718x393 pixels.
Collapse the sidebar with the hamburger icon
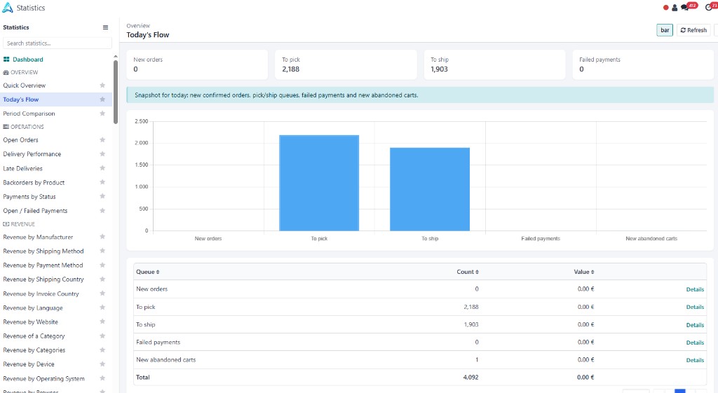point(105,27)
